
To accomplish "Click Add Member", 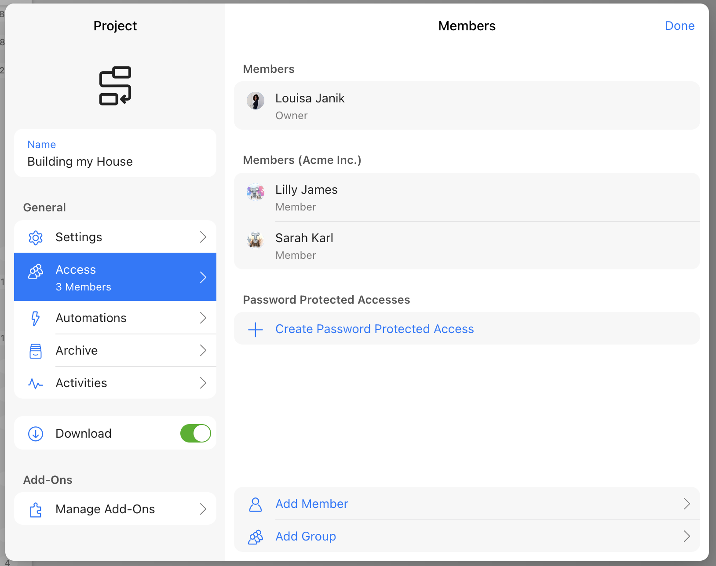I will pos(467,504).
